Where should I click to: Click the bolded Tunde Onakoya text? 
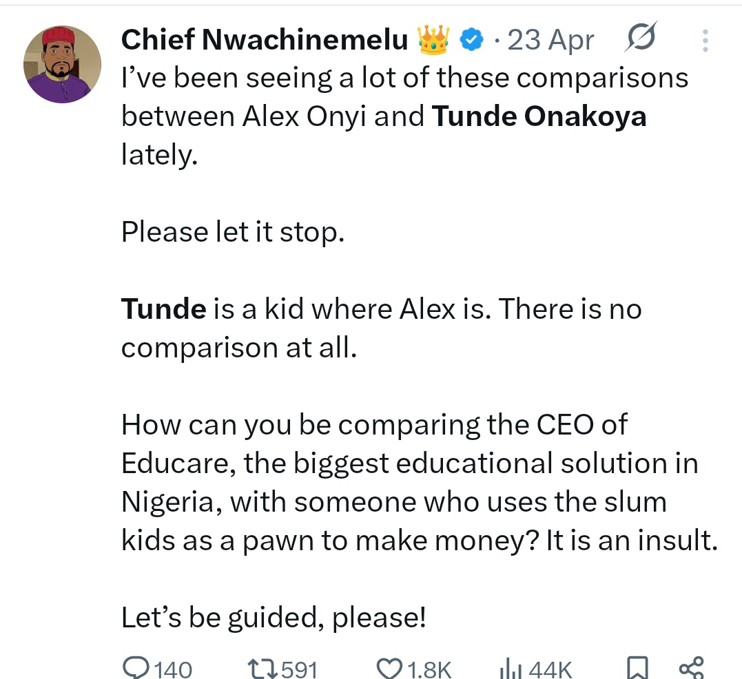click(539, 116)
